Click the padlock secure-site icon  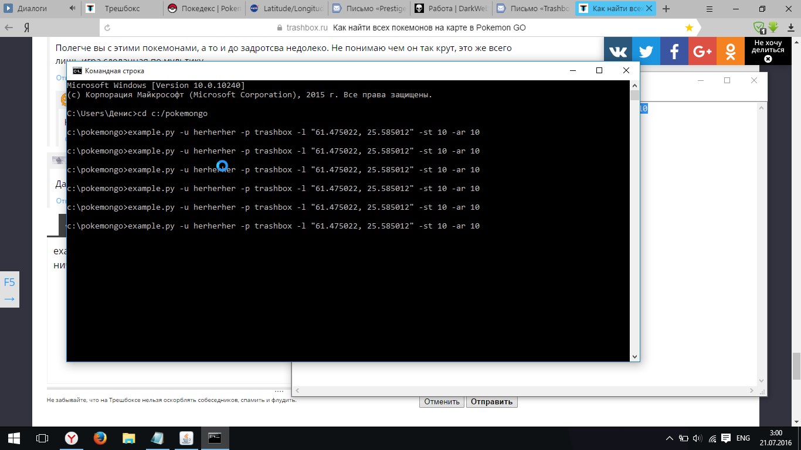click(279, 28)
